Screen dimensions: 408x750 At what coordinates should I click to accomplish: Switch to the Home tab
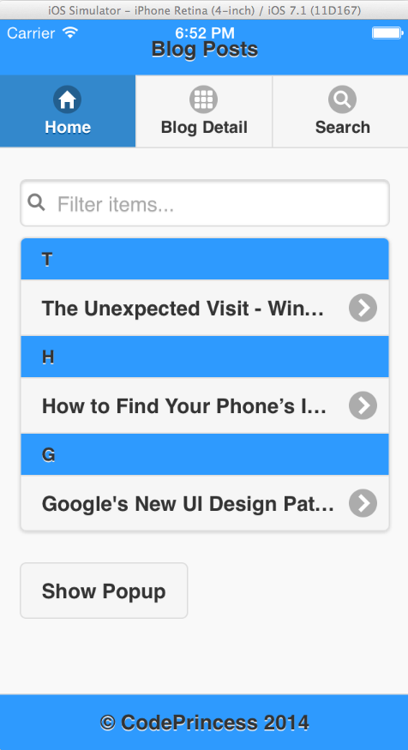(x=68, y=111)
